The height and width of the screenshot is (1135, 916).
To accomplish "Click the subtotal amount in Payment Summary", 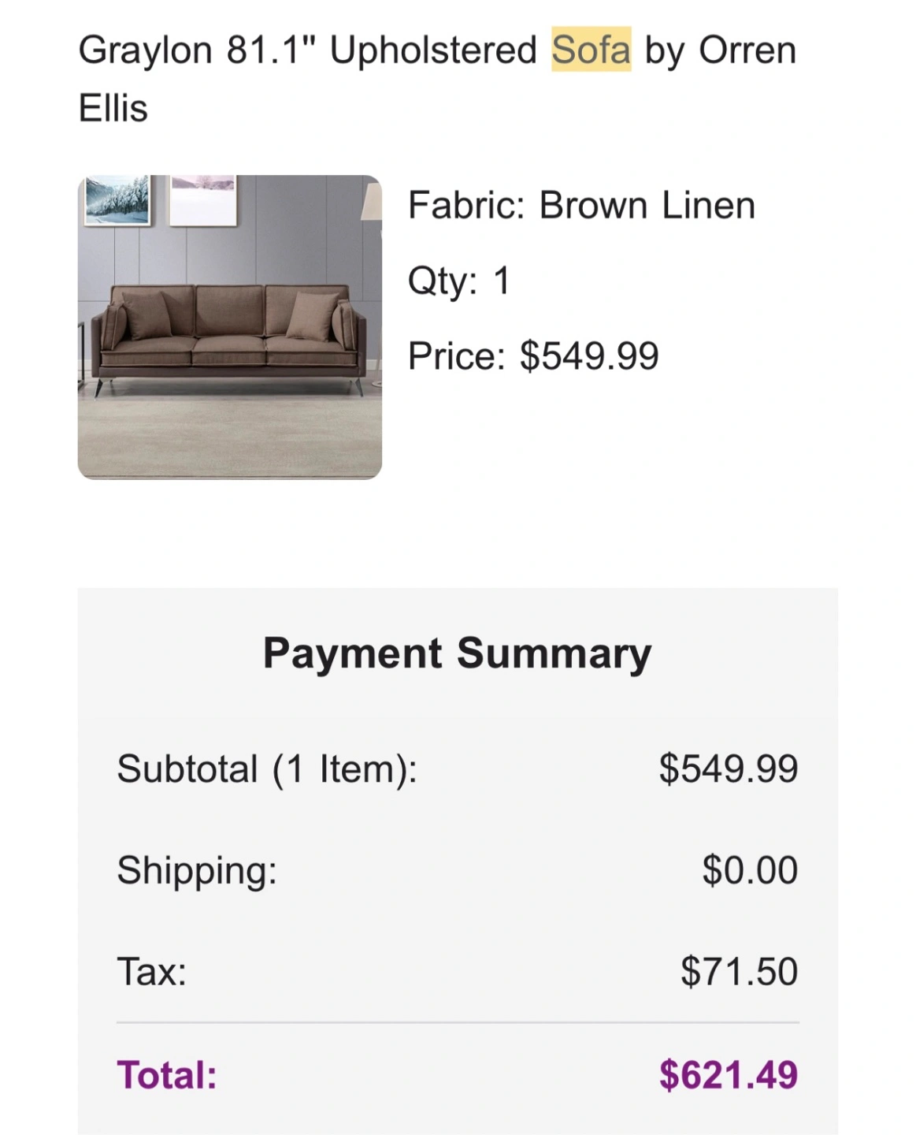I will (x=729, y=768).
